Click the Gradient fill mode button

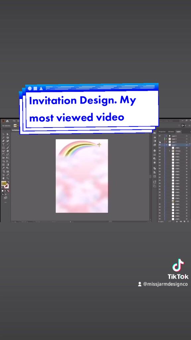[5, 191]
